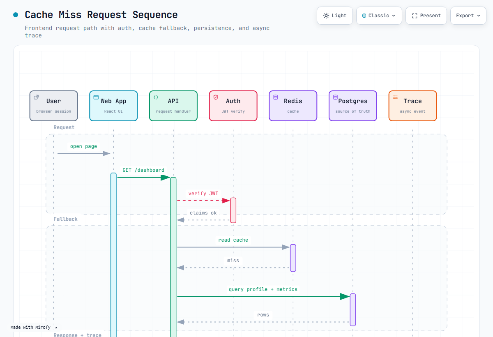Screen dimensions: 493x337
Task: Click the Cache Miss Request Sequence title
Action: [101, 15]
